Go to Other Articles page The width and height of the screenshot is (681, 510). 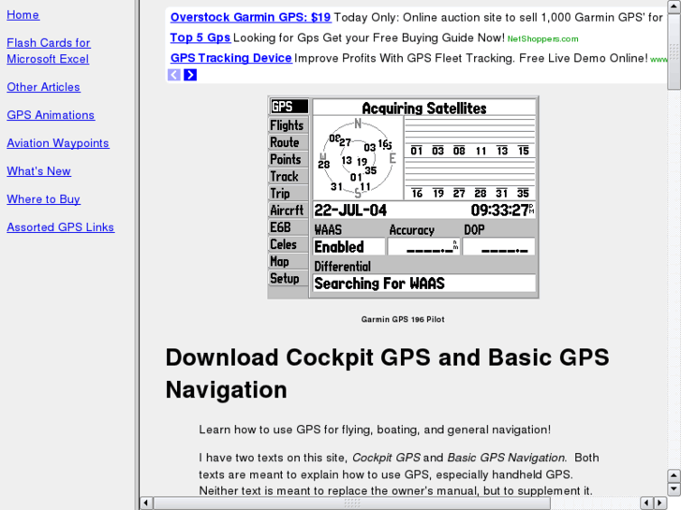point(43,87)
